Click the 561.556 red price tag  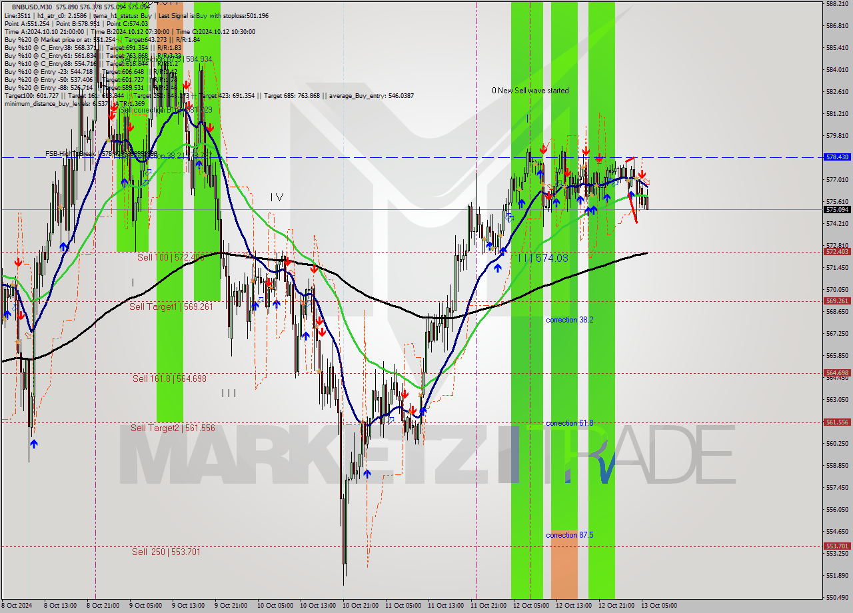tap(837, 422)
